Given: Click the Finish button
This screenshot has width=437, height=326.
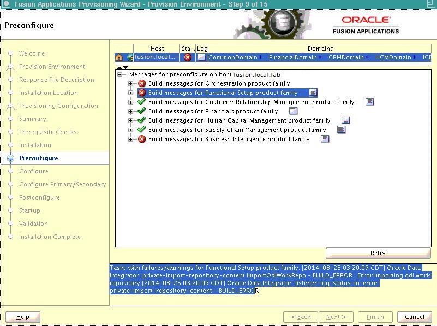Looking at the screenshot, I should point(375,317).
